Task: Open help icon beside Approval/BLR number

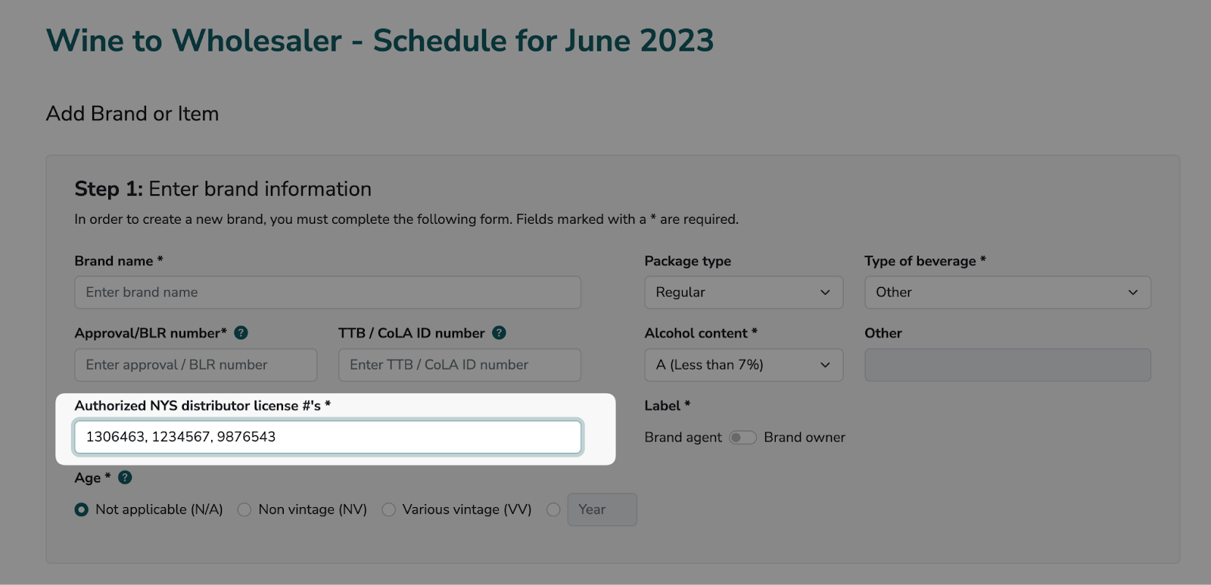Action: (241, 333)
